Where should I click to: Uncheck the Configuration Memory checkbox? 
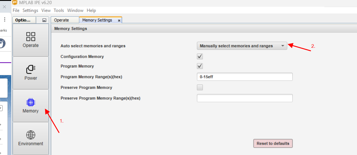(200, 56)
